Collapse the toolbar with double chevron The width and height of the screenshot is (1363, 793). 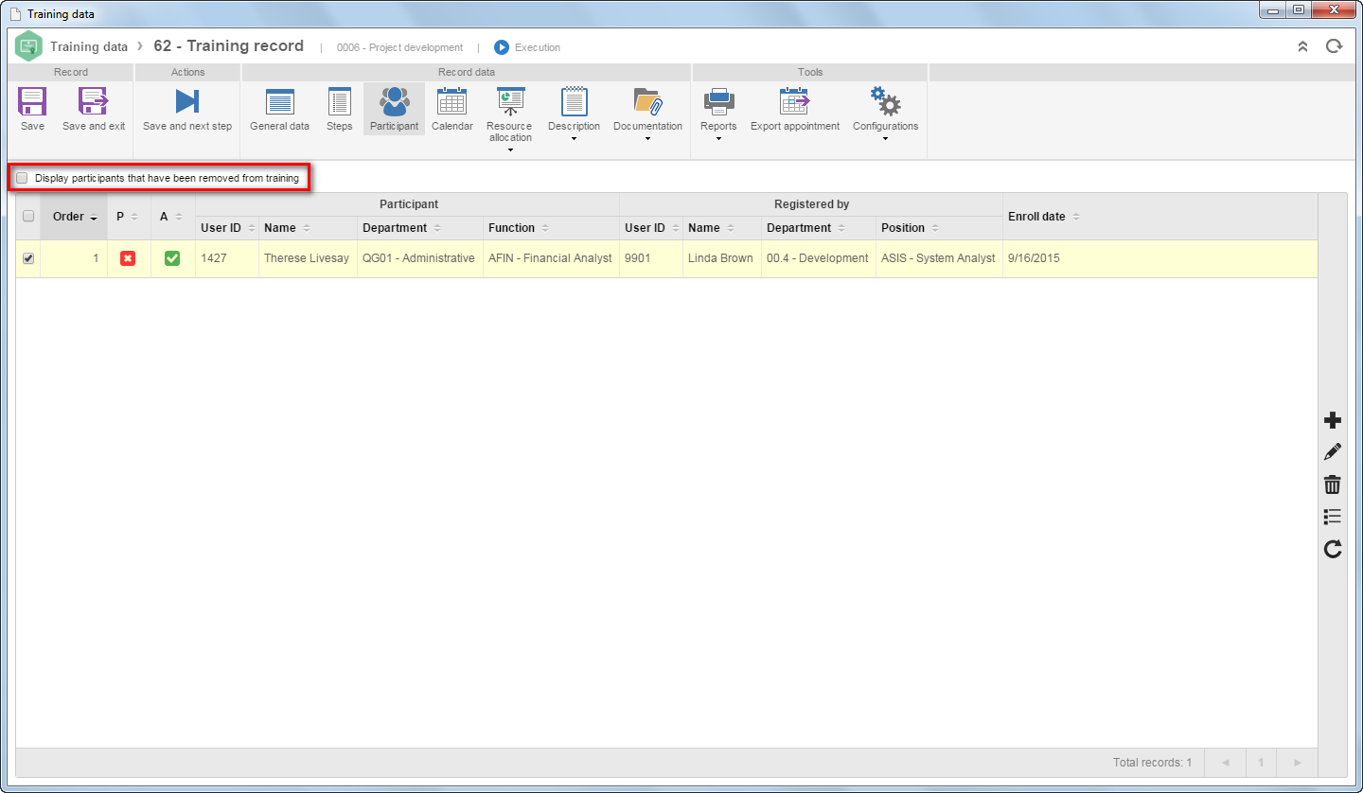1302,46
